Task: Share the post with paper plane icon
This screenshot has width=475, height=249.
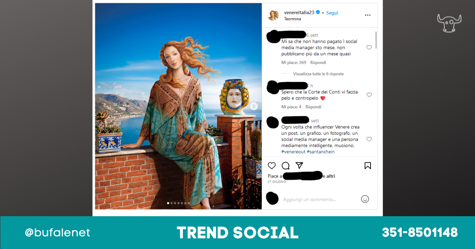Action: click(x=300, y=165)
